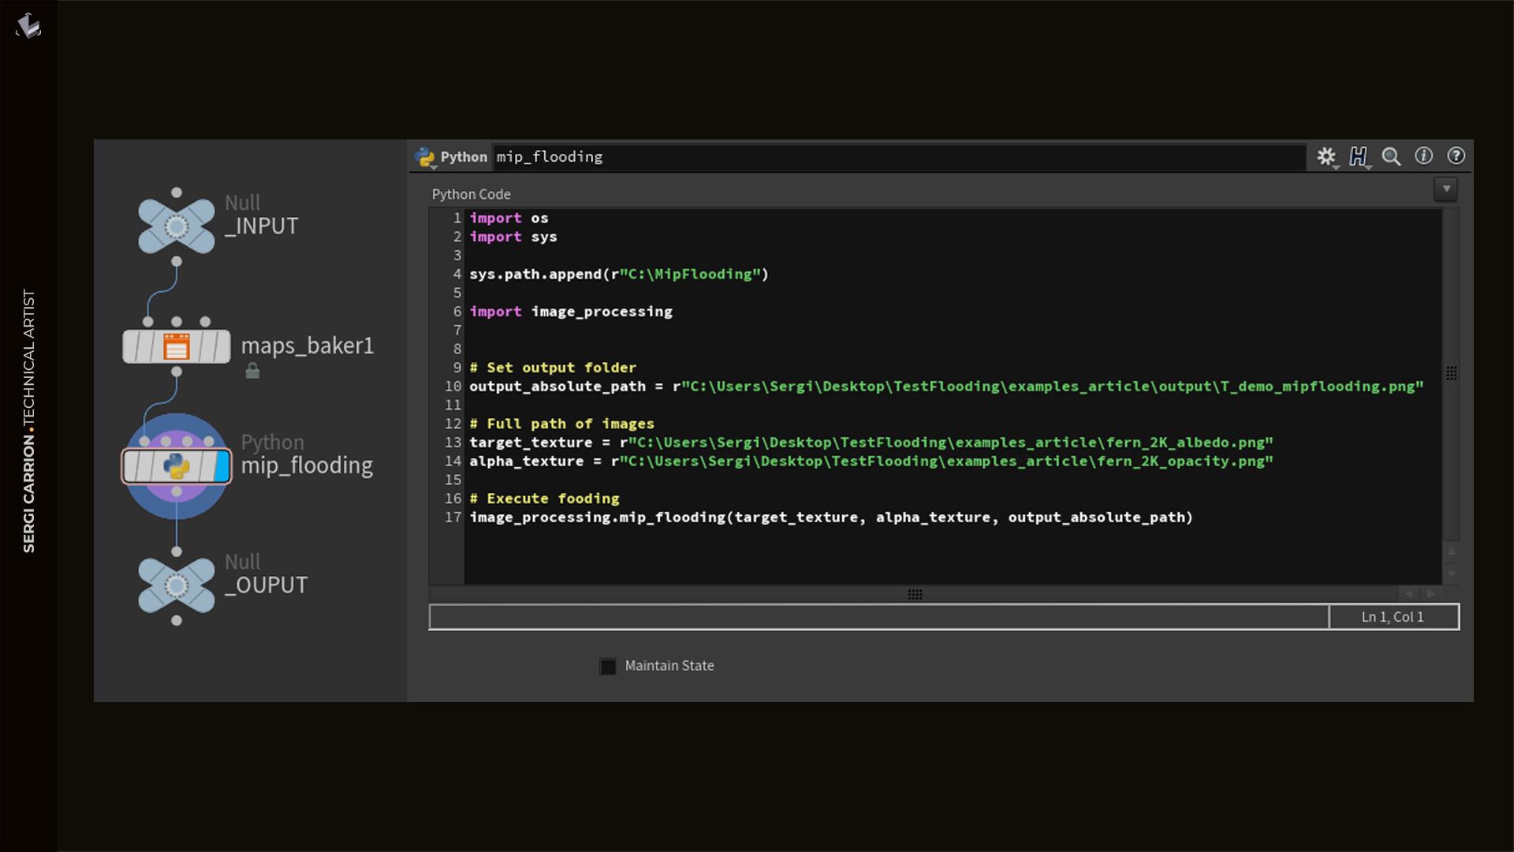Click the magnifying glass search icon
Image resolution: width=1514 pixels, height=852 pixels.
coord(1391,156)
